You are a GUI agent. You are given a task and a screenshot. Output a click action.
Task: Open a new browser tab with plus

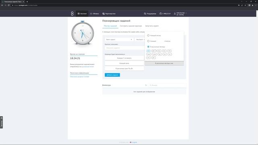(x=27, y=2)
